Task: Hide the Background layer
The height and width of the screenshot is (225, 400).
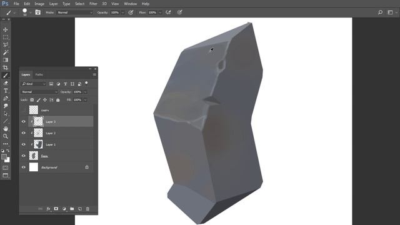Action: click(x=24, y=167)
